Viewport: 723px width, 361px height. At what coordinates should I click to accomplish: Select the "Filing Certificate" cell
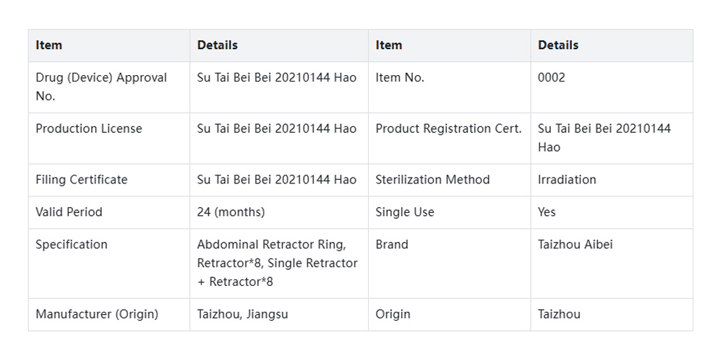(x=81, y=180)
